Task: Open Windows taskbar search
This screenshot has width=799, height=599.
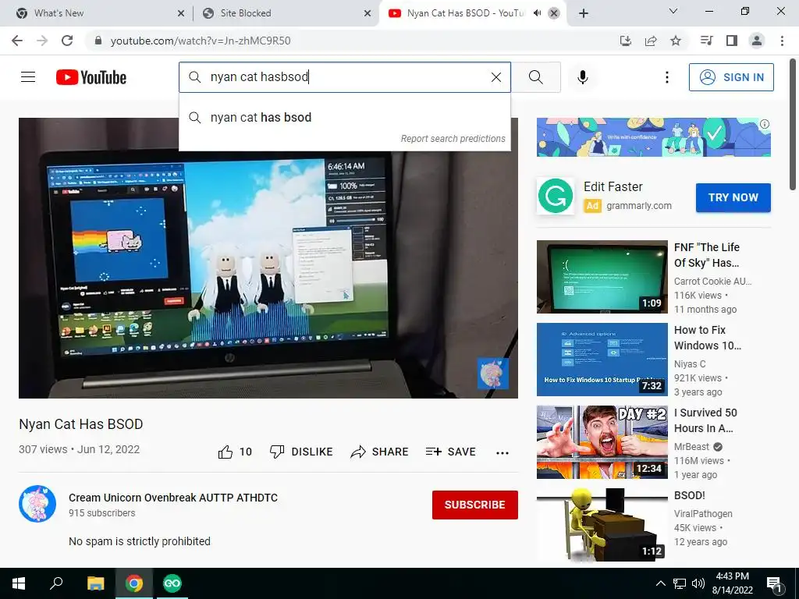Action: tap(56, 583)
